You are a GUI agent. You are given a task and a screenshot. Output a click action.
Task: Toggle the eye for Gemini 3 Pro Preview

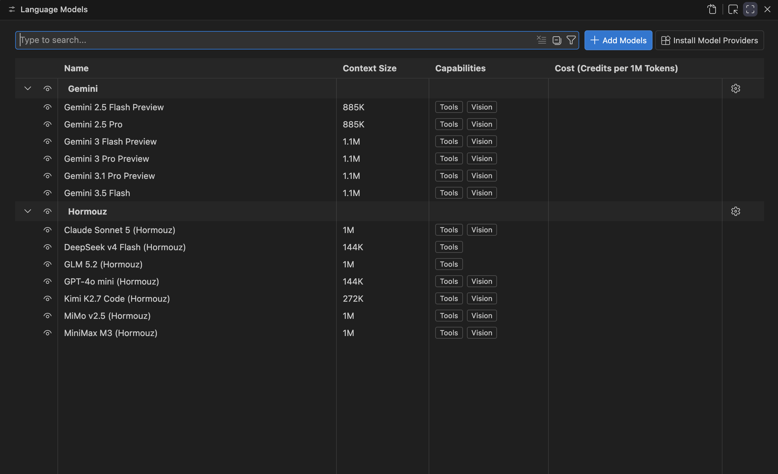coord(48,158)
